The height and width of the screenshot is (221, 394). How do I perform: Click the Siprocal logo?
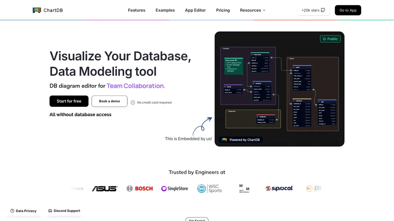(x=279, y=188)
